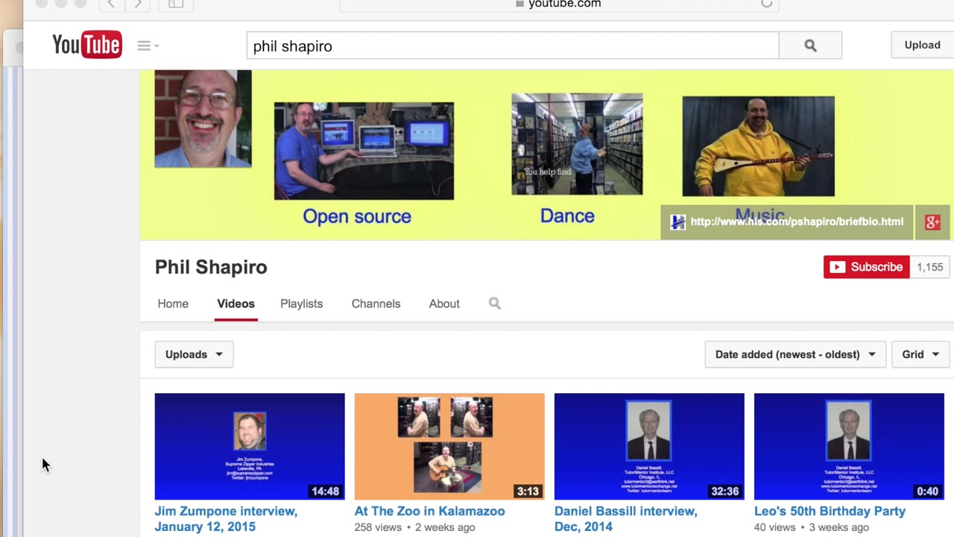Screen dimensions: 954x537
Task: Play the 0:40 birthday party thumbnail
Action: pos(849,446)
